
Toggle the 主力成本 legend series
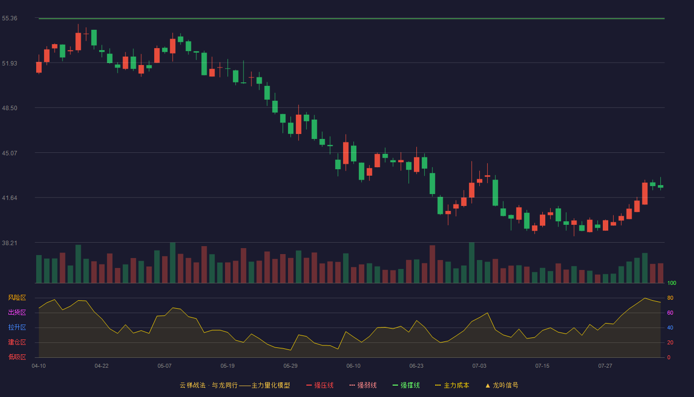point(452,385)
